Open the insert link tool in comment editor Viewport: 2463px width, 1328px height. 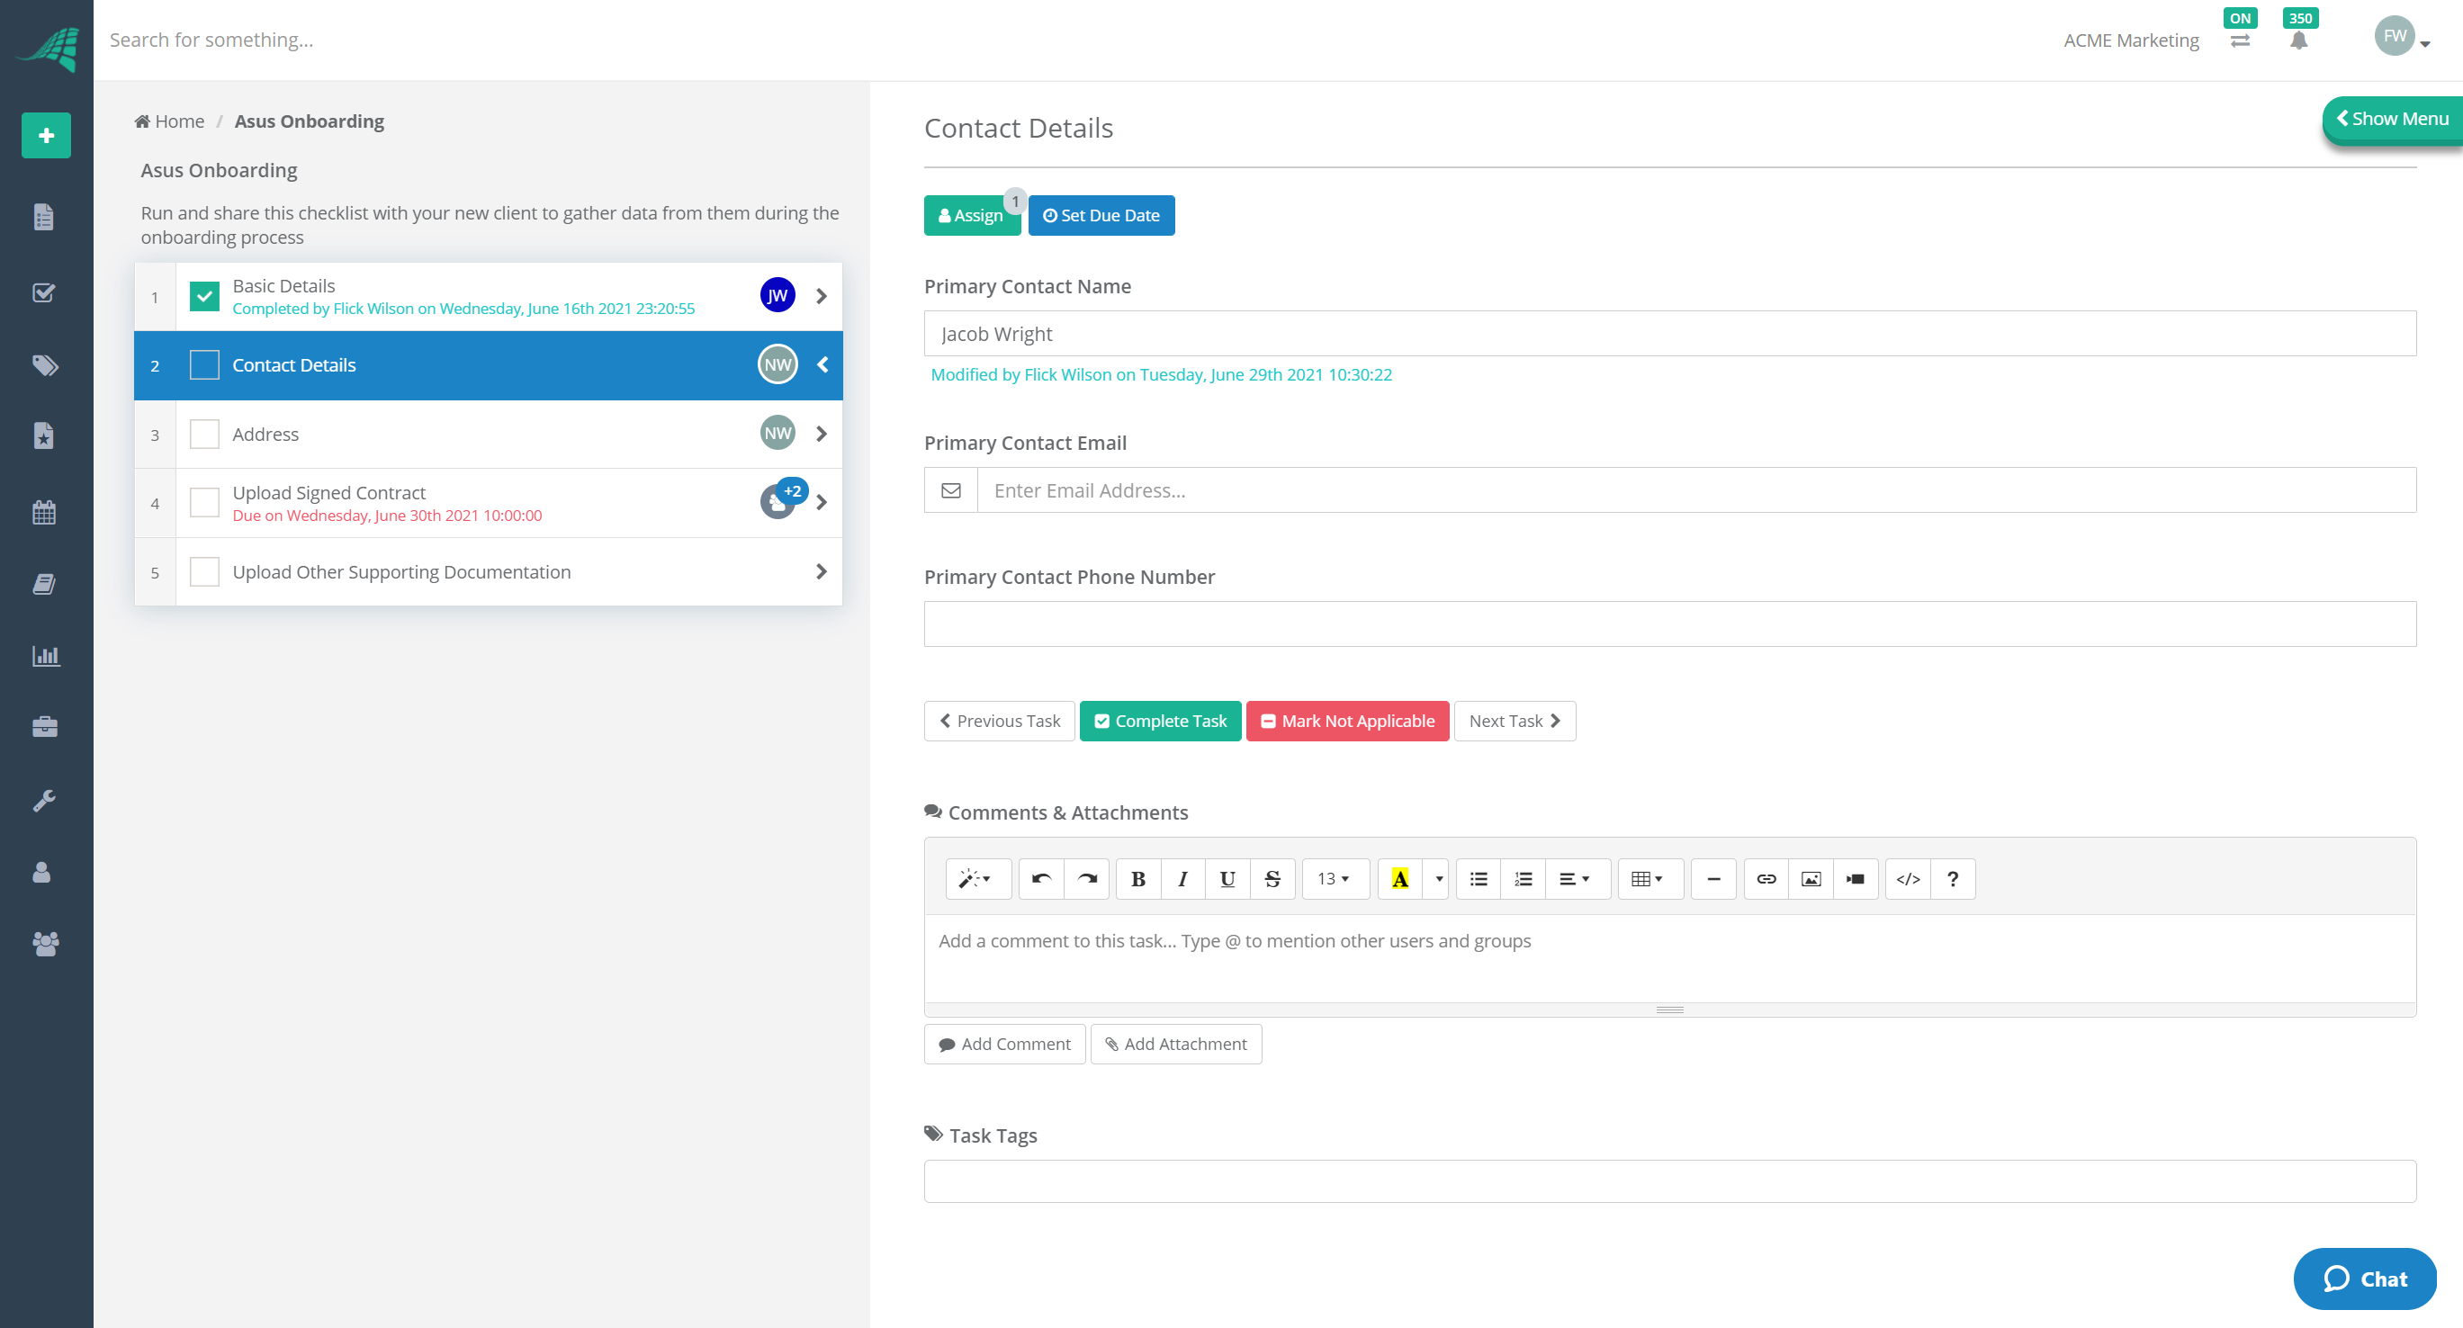[x=1765, y=879]
